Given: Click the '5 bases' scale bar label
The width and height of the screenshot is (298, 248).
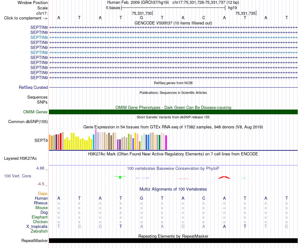Looking at the screenshot, I should pos(113,8).
